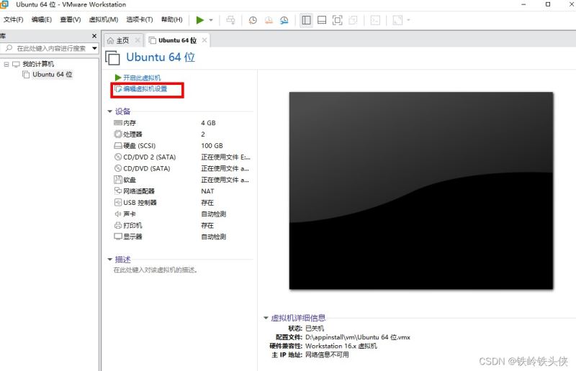Close the library panel
This screenshot has height=371, width=576.
point(94,36)
